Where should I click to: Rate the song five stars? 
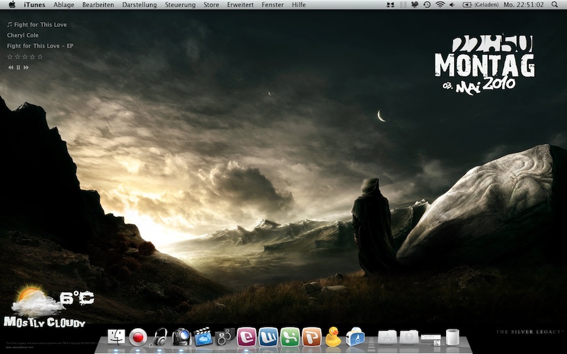click(40, 57)
